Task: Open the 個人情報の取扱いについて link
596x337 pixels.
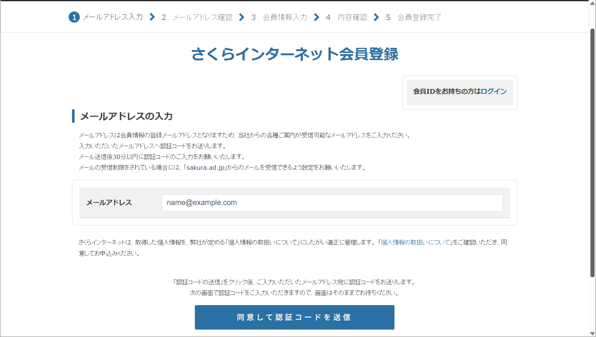Action: click(x=415, y=242)
